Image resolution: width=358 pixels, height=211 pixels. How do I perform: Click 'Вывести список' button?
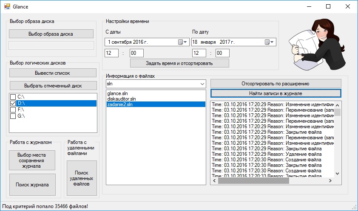click(x=53, y=73)
